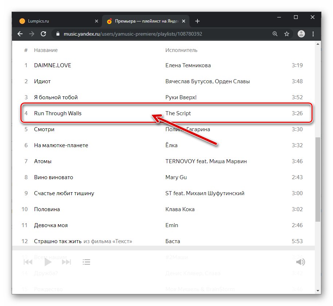333x306 pixels.
Task: Open the Chrome profile avatar
Action: pyautogui.click(x=301, y=34)
